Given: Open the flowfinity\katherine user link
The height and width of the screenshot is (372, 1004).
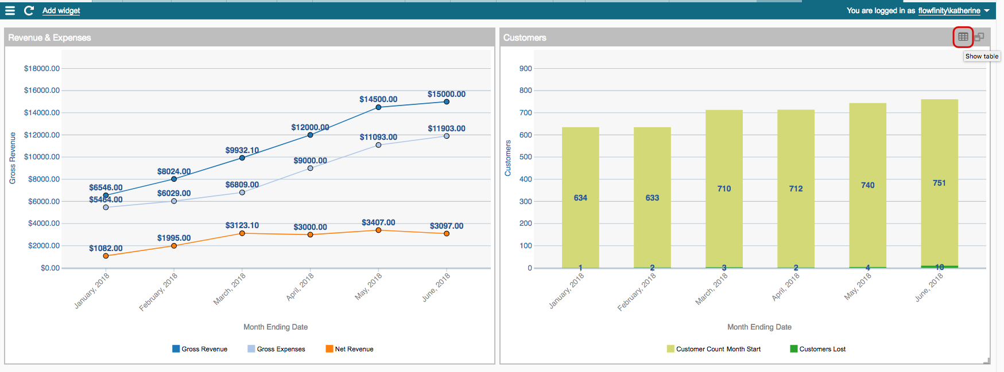Looking at the screenshot, I should point(949,10).
